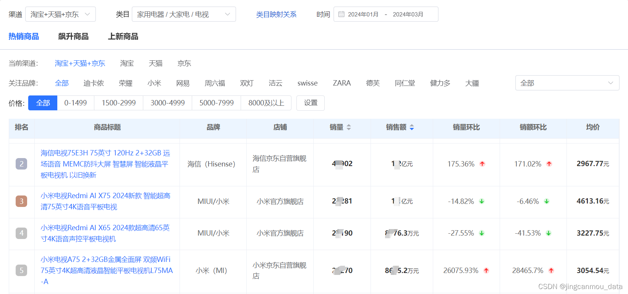This screenshot has width=628, height=294.
Task: Click up arrow beside 26075.93%
Action: point(486,270)
